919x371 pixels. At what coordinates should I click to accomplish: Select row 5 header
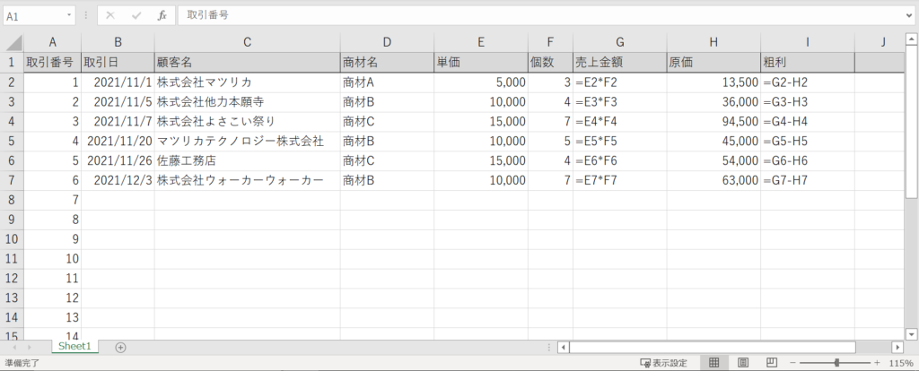click(12, 141)
